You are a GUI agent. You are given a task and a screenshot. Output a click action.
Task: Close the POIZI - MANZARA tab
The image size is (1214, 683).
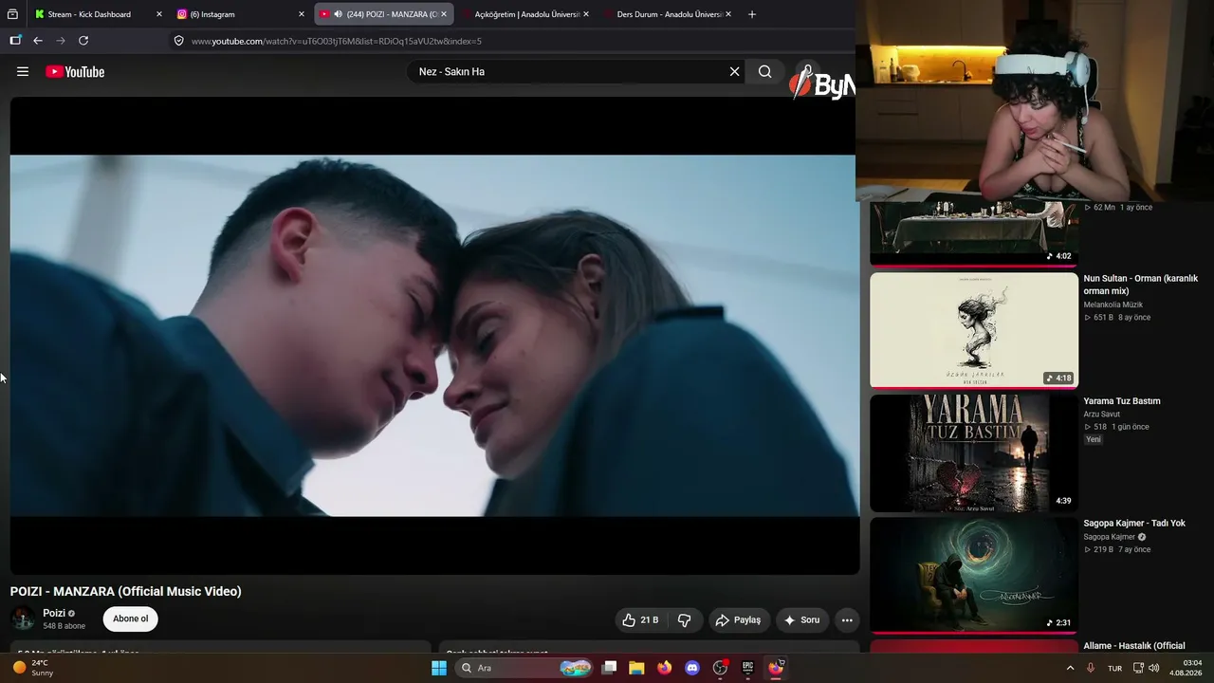(444, 14)
